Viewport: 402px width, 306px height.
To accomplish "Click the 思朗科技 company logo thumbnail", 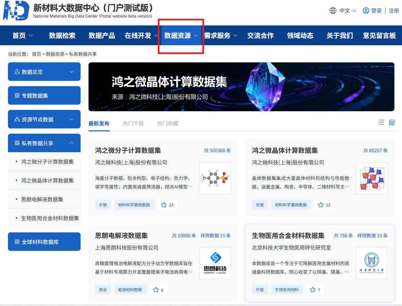I will pos(215,263).
